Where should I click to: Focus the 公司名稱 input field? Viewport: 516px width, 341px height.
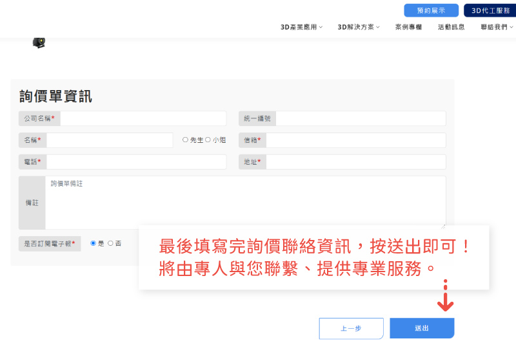click(x=143, y=118)
